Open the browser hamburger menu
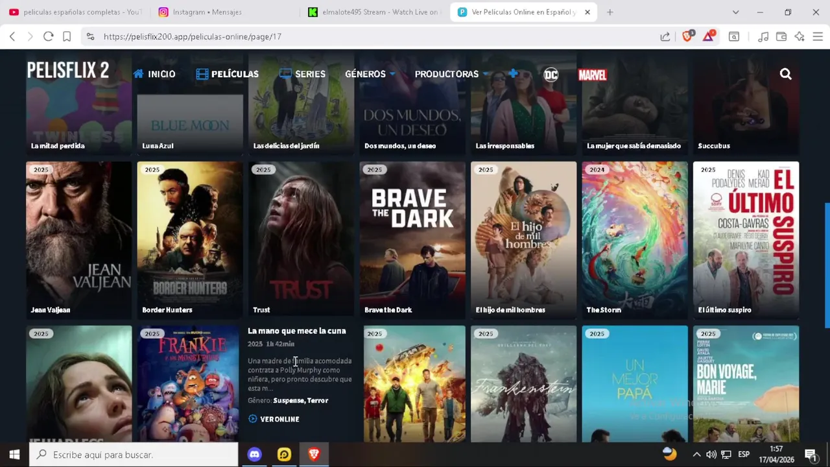This screenshot has height=467, width=830. 818,37
